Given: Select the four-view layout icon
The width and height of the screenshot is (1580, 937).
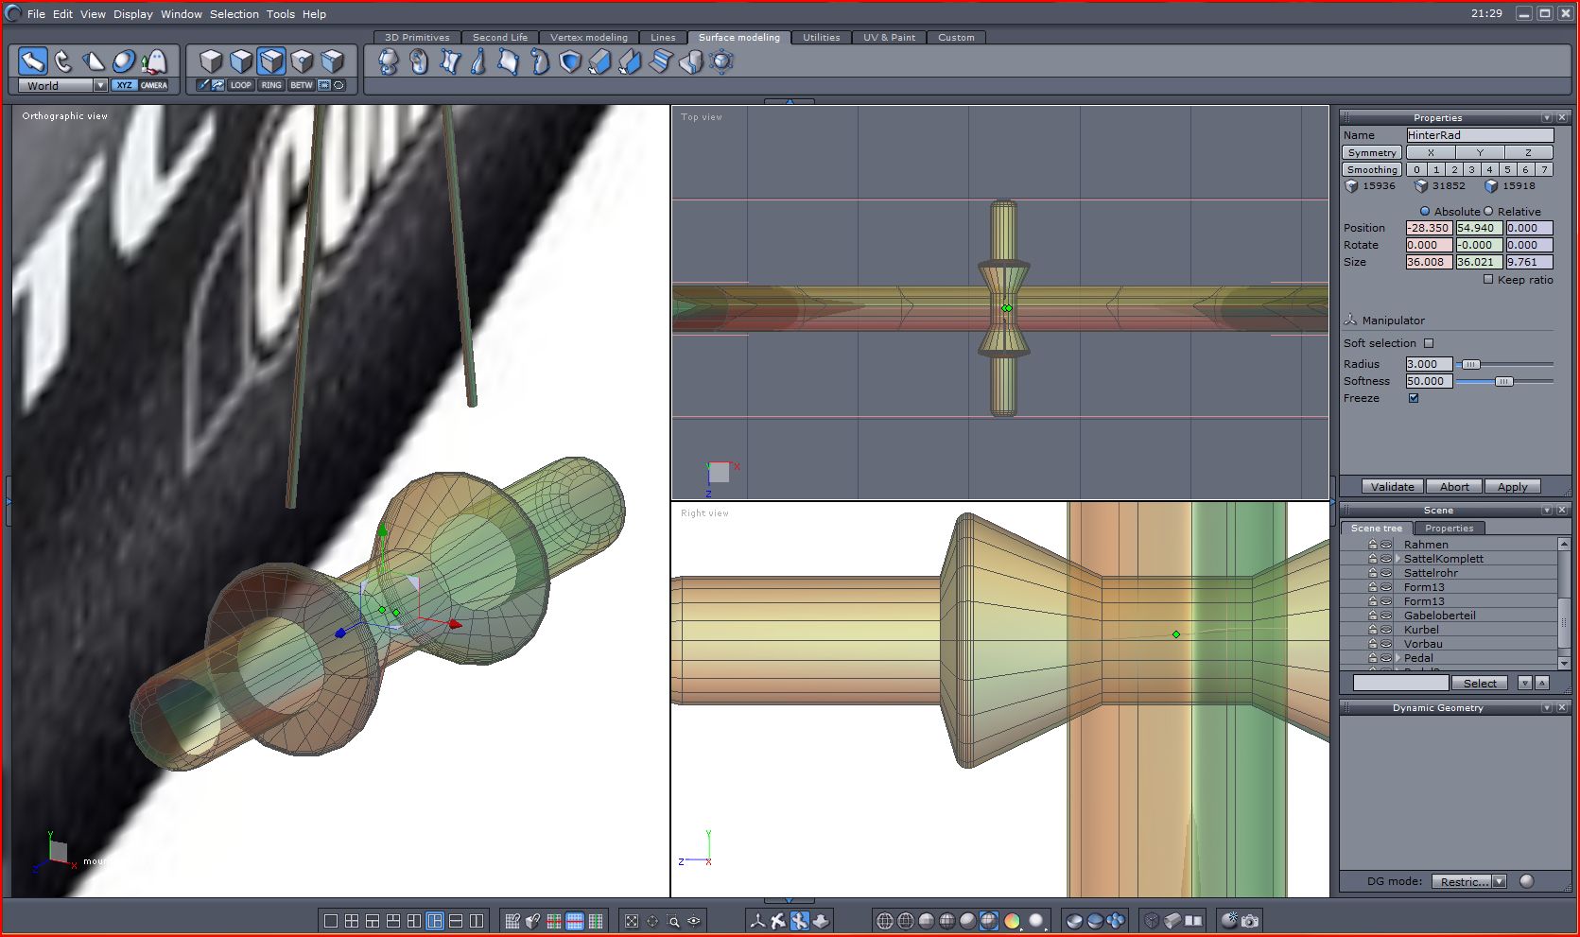Looking at the screenshot, I should tap(352, 920).
